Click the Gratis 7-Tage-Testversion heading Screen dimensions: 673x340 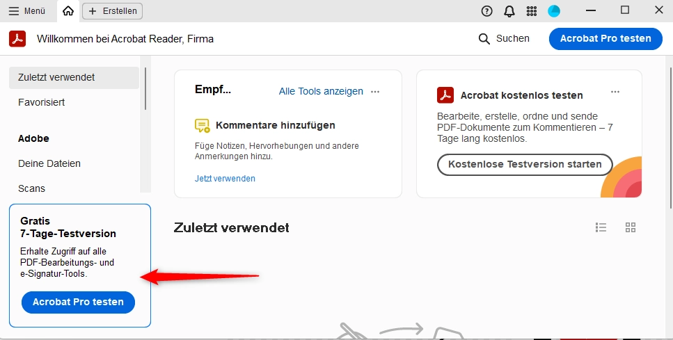pyautogui.click(x=68, y=227)
